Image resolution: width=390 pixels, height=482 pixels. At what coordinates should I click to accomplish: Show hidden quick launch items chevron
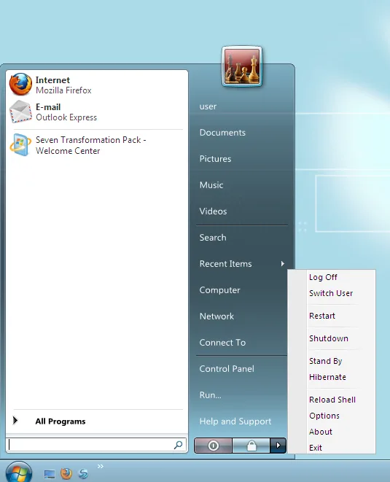tap(100, 467)
